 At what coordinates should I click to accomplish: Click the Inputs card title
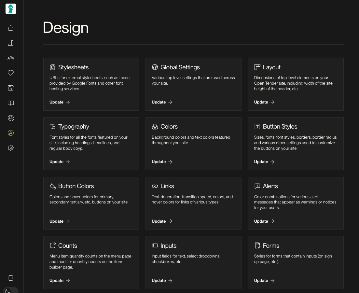click(x=168, y=246)
